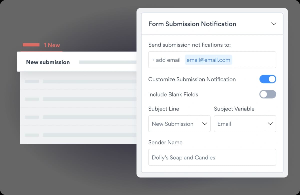The image size is (300, 195).
Task: Click the Sender Name input field
Action: tap(212, 157)
